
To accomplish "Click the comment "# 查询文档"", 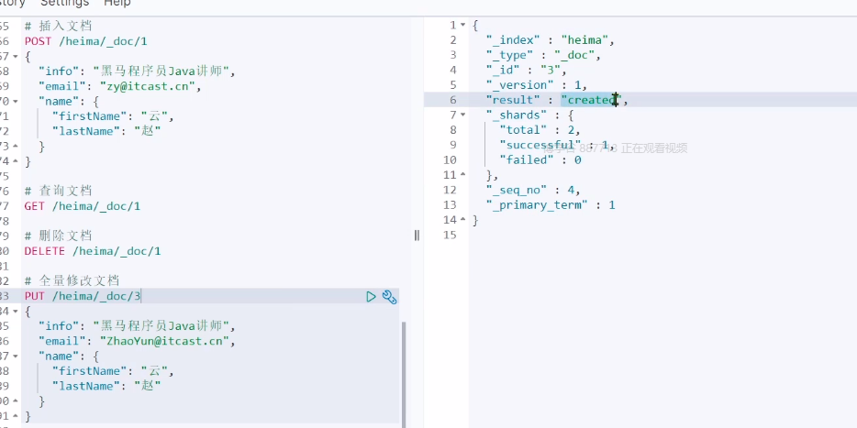I will pos(58,191).
